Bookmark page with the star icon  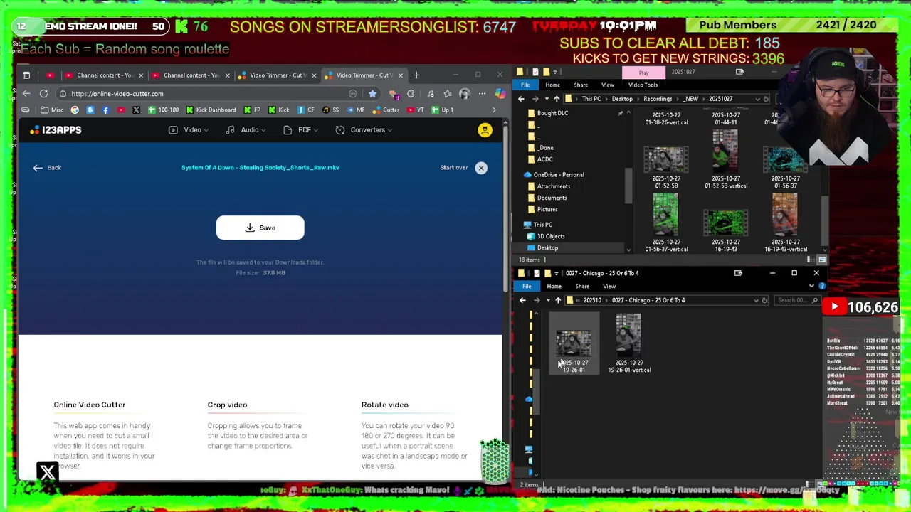pos(372,94)
